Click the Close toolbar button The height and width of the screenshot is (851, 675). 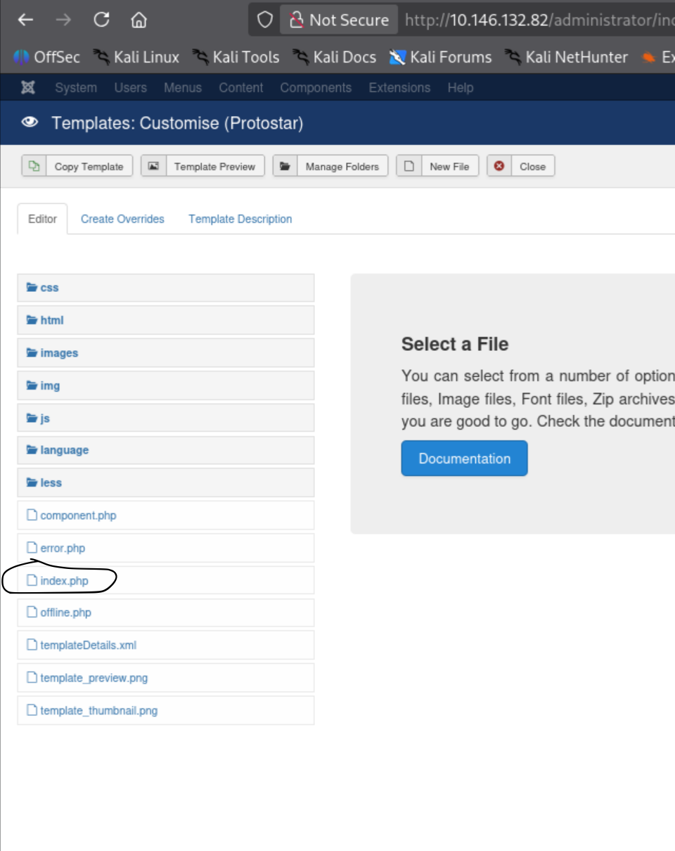click(521, 167)
